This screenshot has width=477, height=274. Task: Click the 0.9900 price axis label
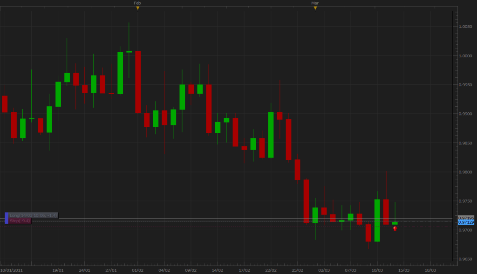pyautogui.click(x=465, y=114)
